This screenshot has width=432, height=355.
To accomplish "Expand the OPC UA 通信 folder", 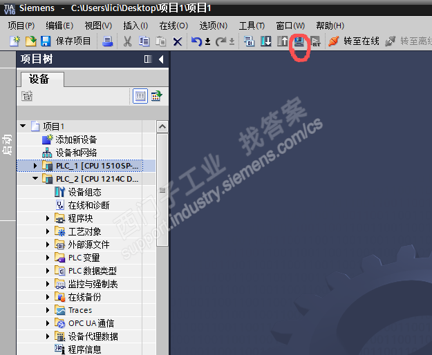I will click(48, 323).
